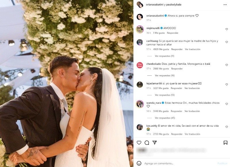Open three-dot more options menu
The height and width of the screenshot is (167, 230).
click(x=225, y=5)
